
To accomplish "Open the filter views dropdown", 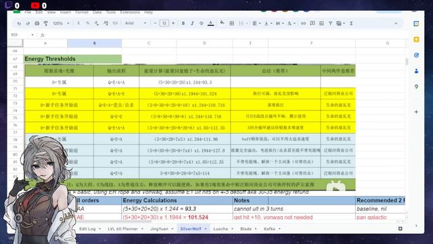I will click(340, 24).
